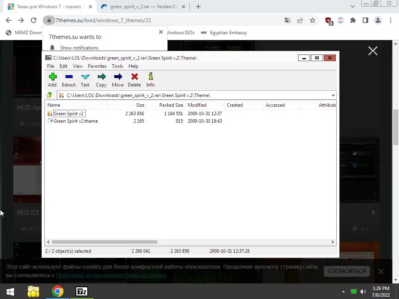Screen dimensions: 399x299
Task: Click size value 2 263 856 of folder
Action: point(134,114)
